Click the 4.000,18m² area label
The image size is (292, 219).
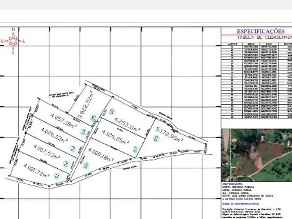click(x=101, y=154)
